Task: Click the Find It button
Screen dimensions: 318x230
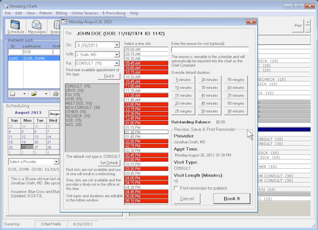Action: coord(109,76)
